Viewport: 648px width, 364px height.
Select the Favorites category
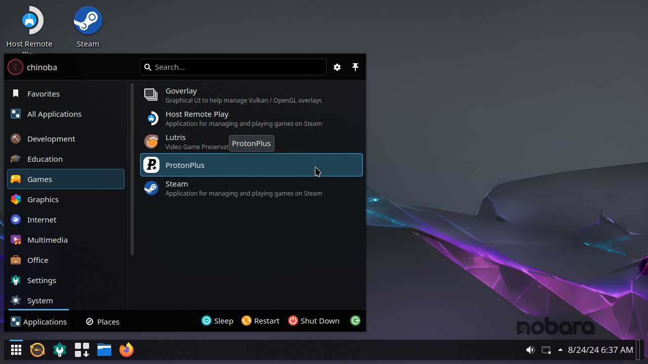pos(66,94)
